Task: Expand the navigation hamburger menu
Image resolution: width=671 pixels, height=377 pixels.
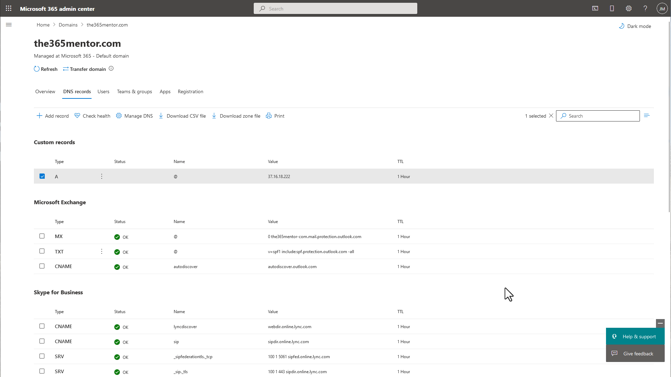Action: tap(9, 25)
